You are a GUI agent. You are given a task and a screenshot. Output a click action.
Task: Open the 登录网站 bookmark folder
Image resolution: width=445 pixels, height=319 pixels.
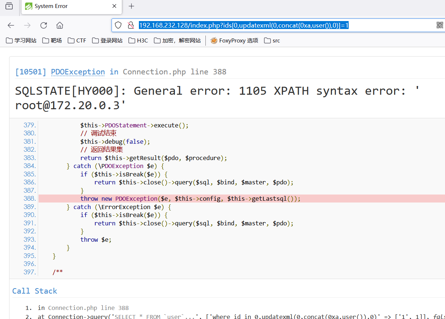(107, 41)
